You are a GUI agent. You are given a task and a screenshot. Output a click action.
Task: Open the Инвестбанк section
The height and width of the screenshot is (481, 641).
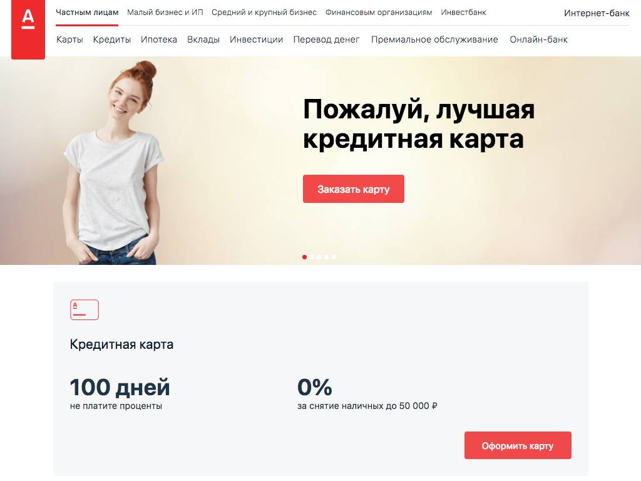(x=464, y=13)
